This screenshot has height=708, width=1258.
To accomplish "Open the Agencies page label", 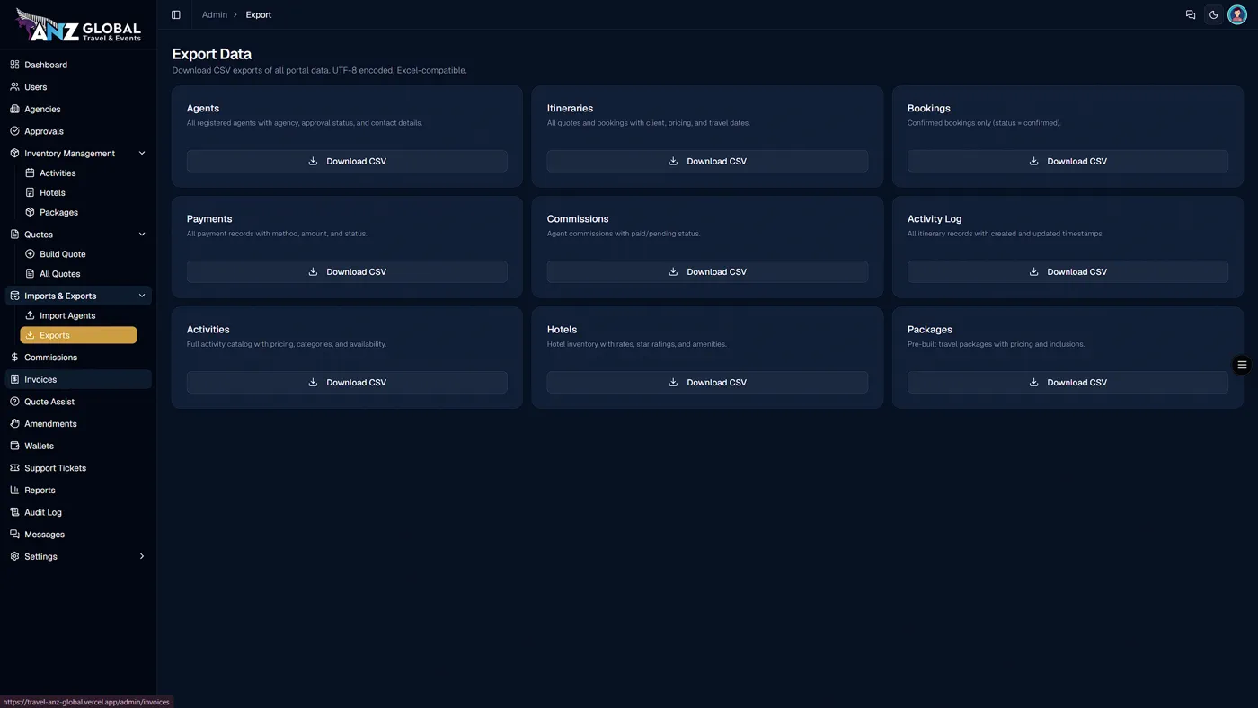I will (x=43, y=109).
